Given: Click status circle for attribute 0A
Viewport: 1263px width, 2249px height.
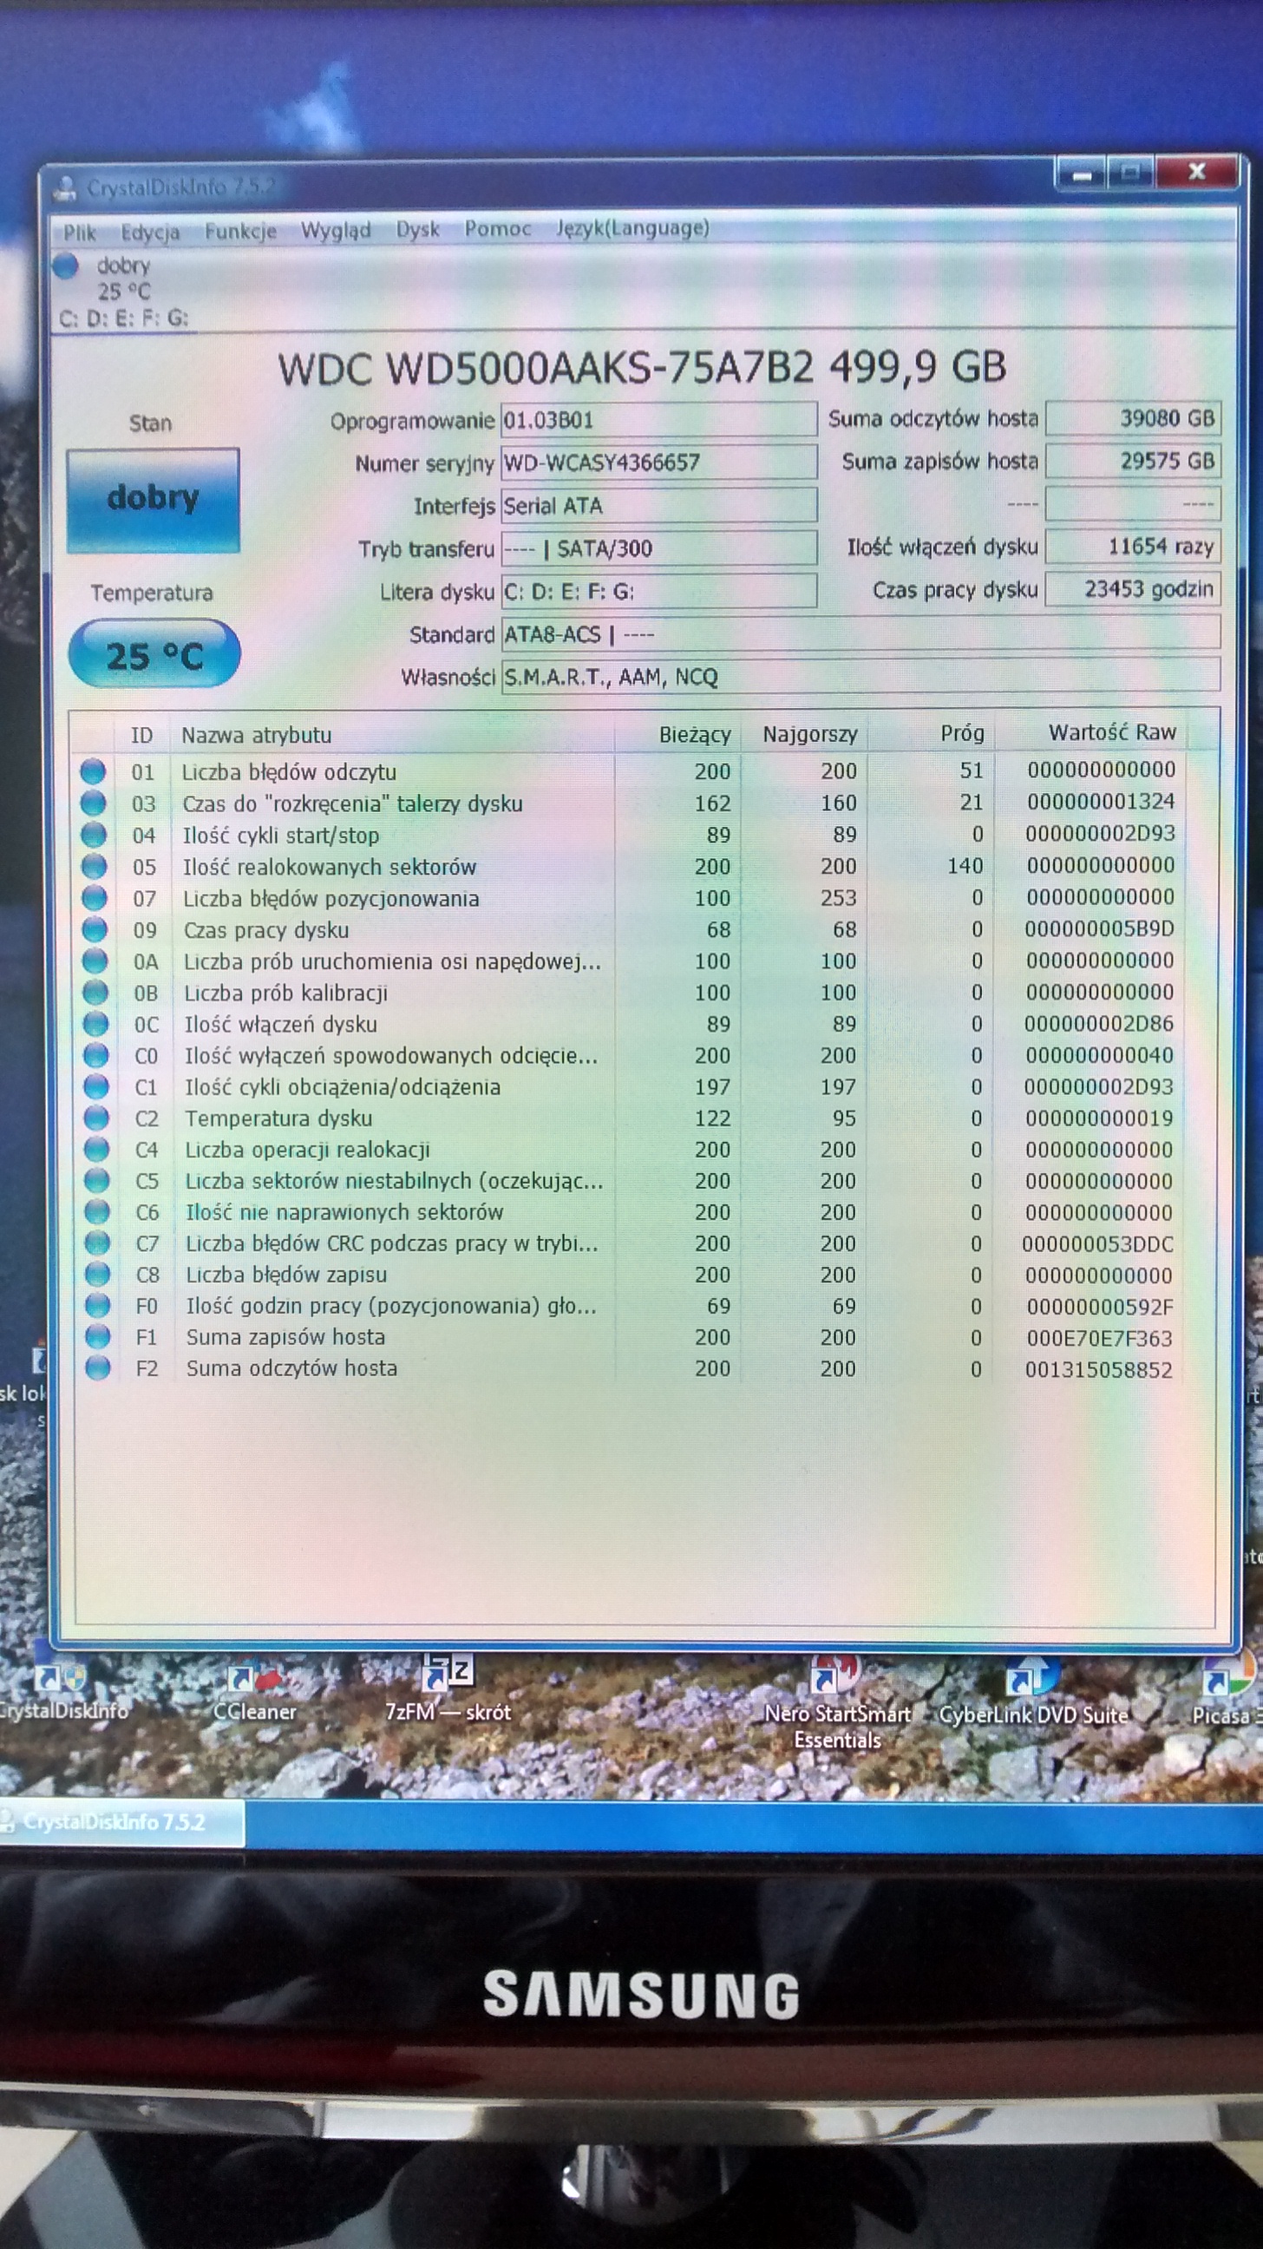Looking at the screenshot, I should pos(95,961).
